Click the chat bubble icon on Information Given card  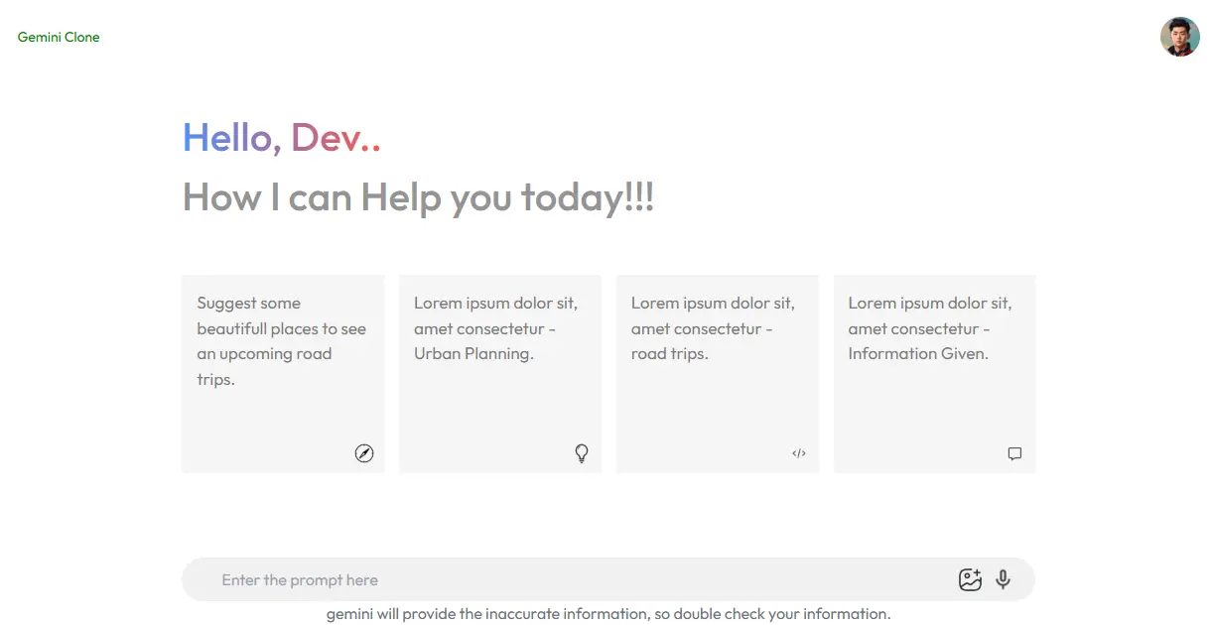click(x=1014, y=453)
